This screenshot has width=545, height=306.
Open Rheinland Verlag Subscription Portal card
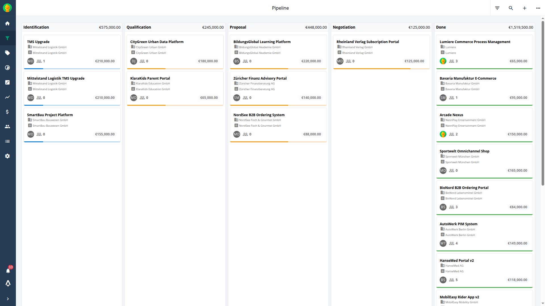368,42
